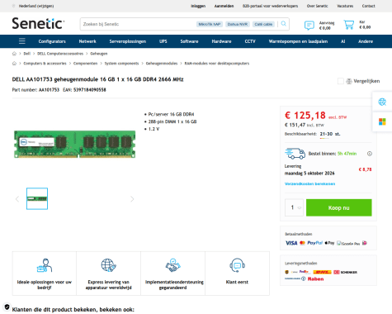Open the CCTV menu
The width and height of the screenshot is (392, 314).
click(250, 41)
